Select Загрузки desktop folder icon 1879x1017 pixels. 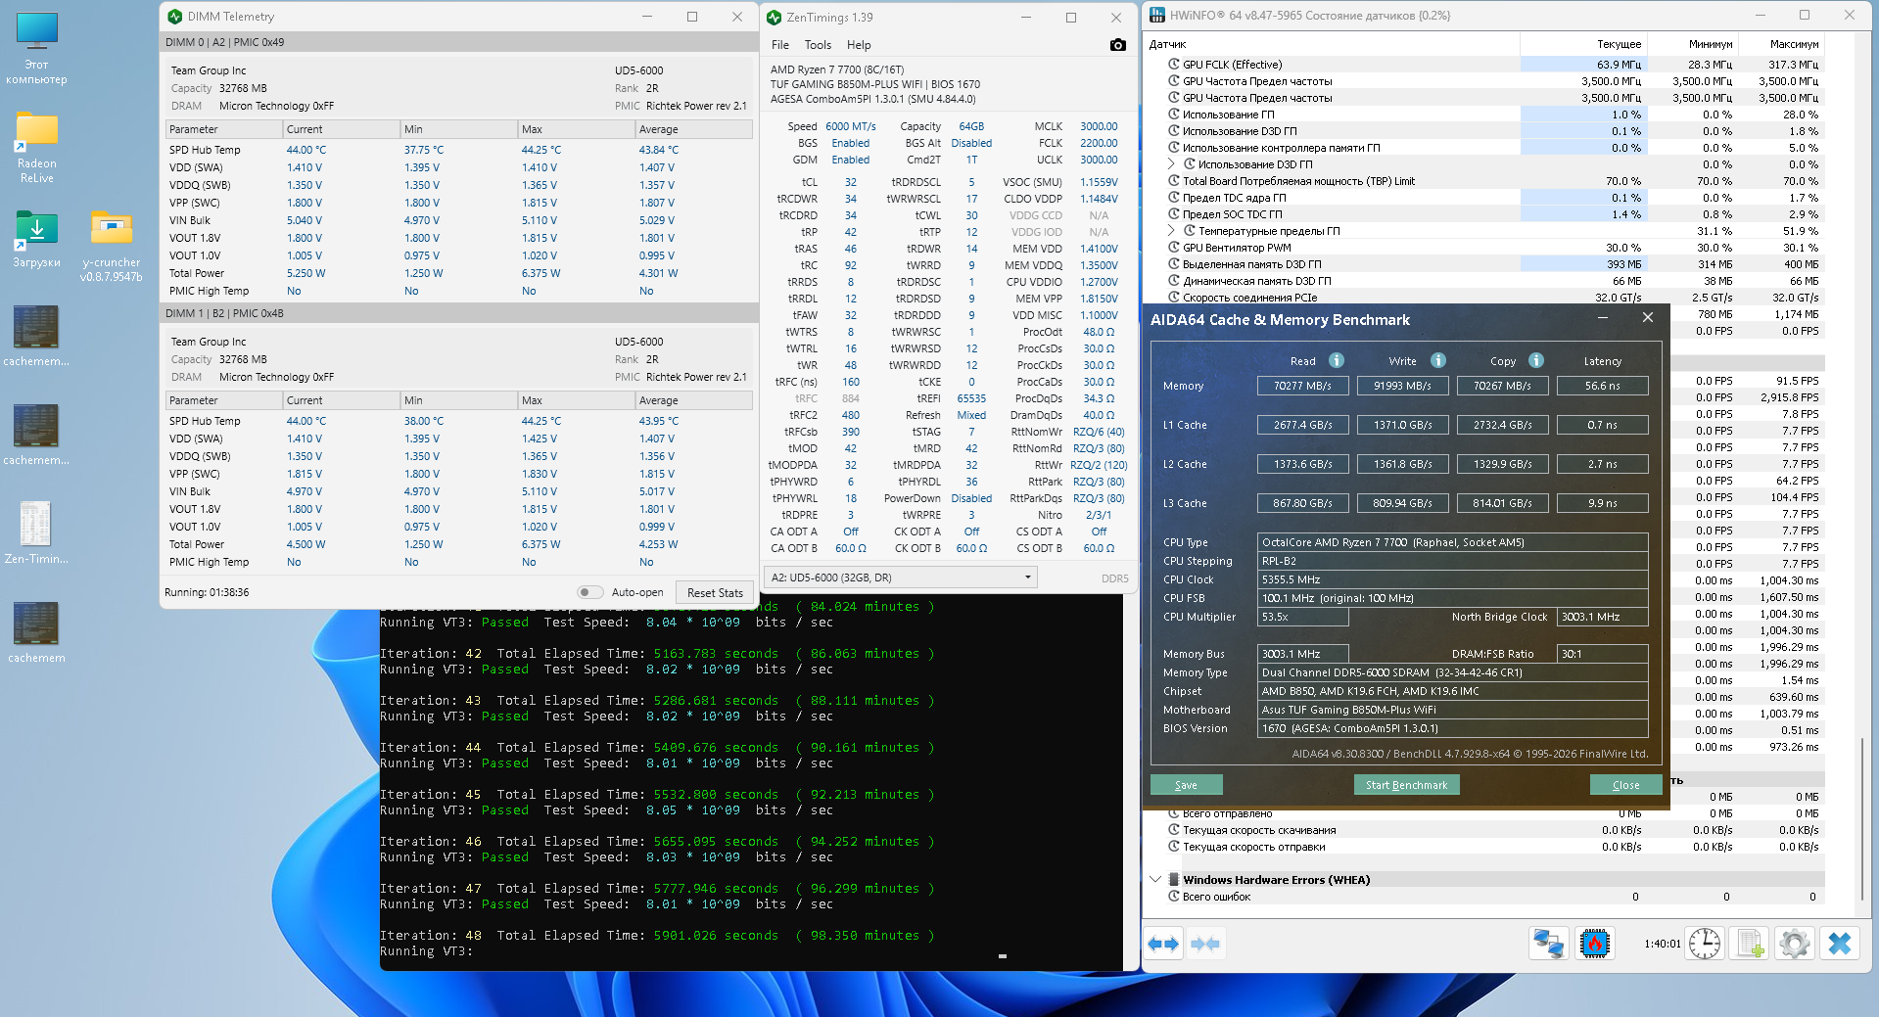point(37,240)
